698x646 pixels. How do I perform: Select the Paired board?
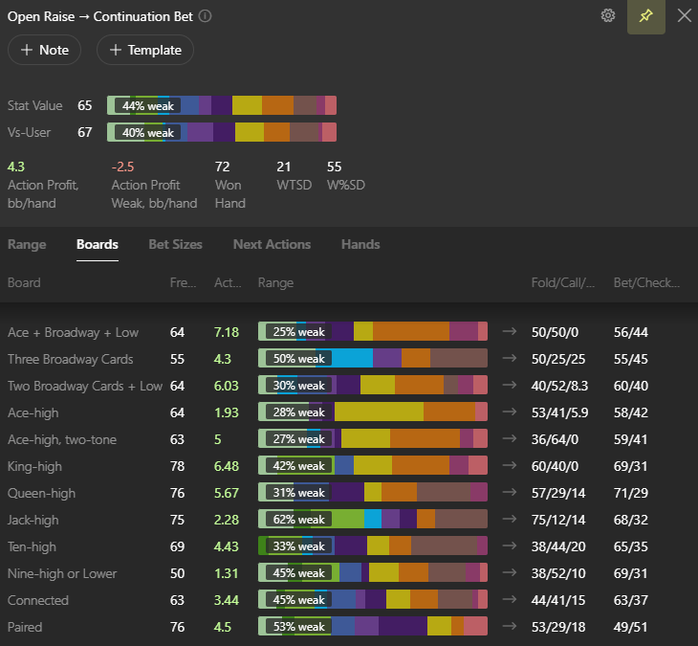25,627
